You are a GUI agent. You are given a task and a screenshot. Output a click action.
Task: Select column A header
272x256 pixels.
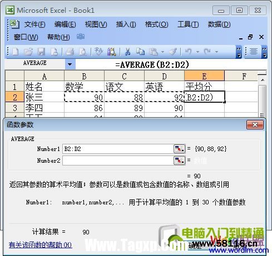(x=44, y=76)
